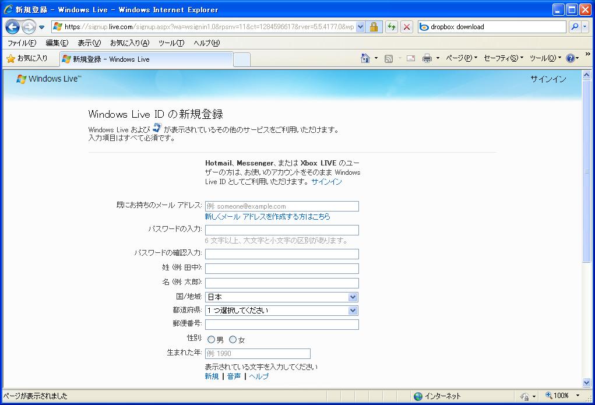Click the address bar URL field
Image resolution: width=595 pixels, height=405 pixels.
(209, 27)
